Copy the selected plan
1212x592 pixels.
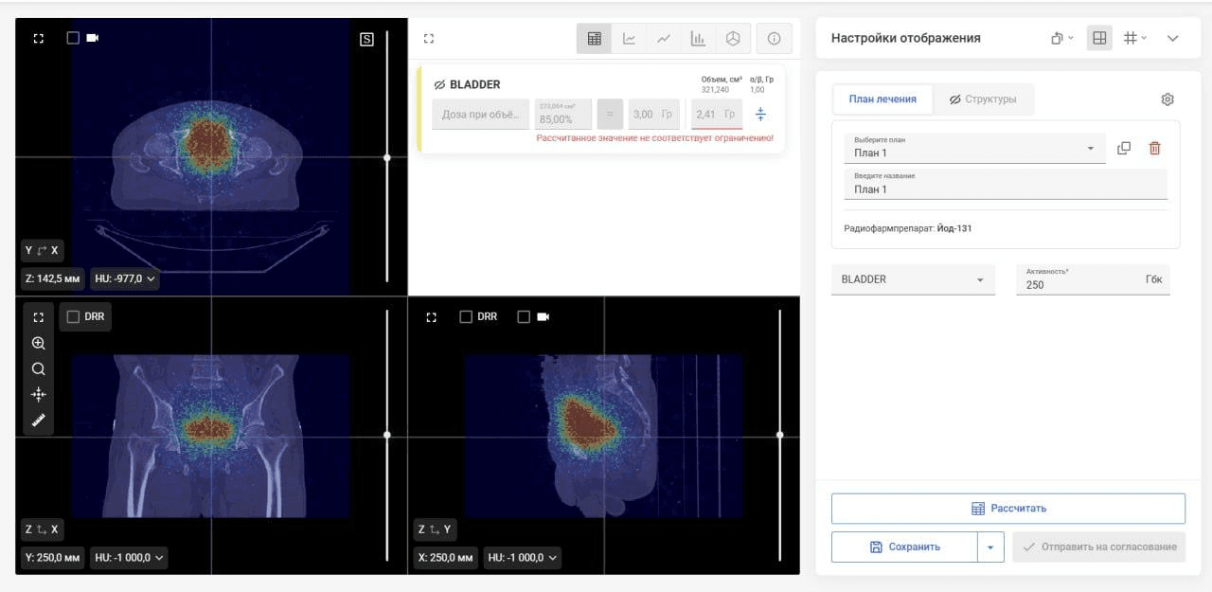1124,148
